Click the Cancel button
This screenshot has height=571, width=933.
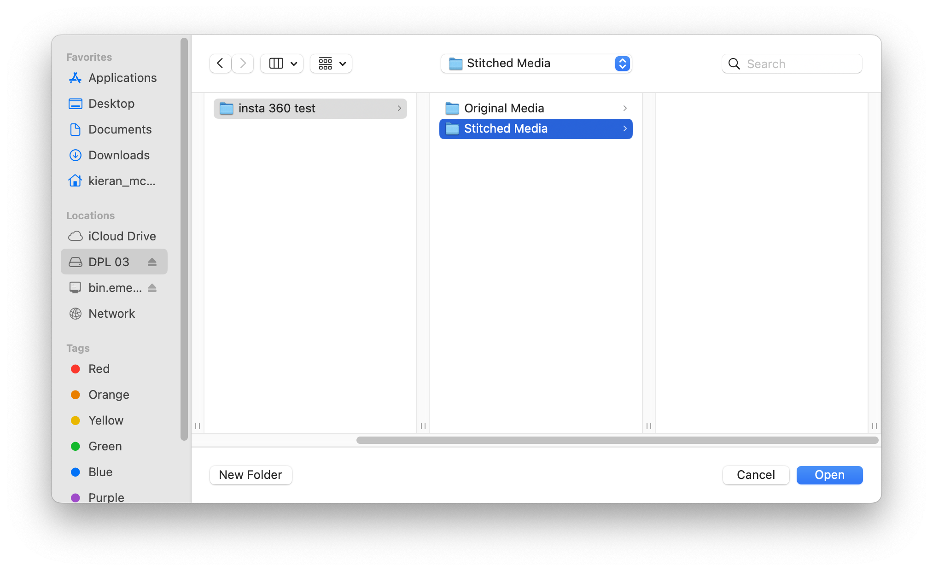(756, 475)
